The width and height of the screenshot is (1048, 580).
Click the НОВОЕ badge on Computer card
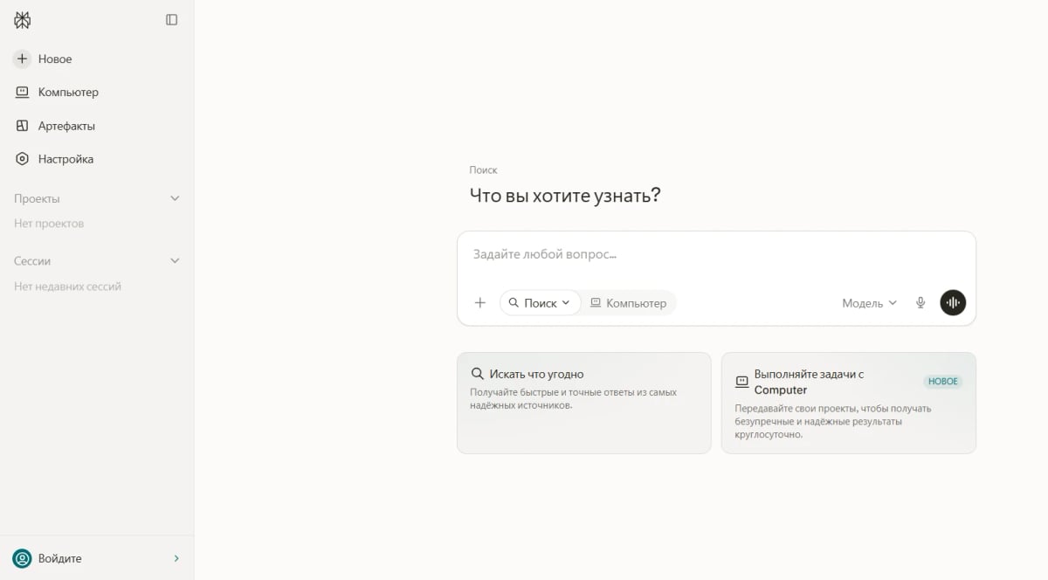pyautogui.click(x=943, y=382)
